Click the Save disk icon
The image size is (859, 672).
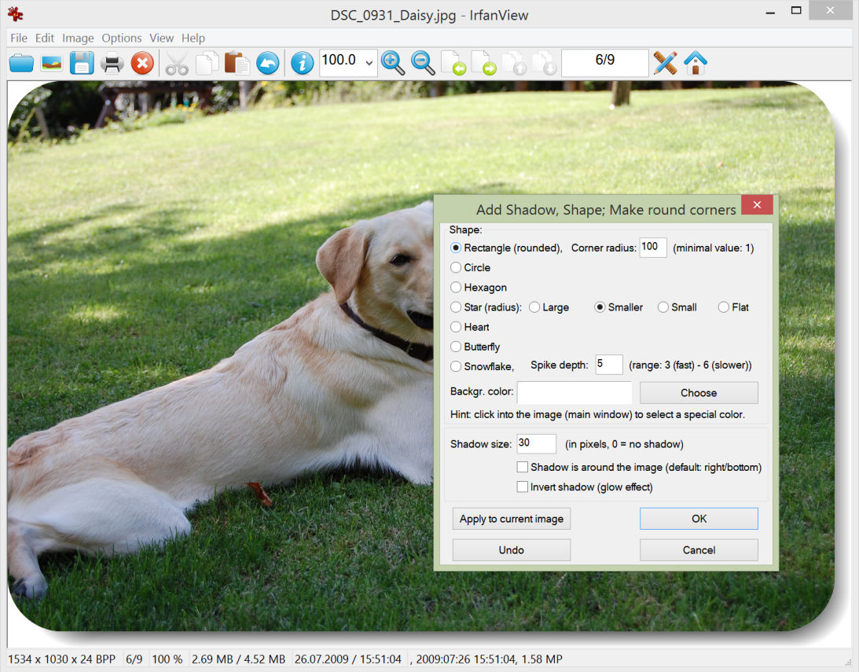(x=82, y=63)
